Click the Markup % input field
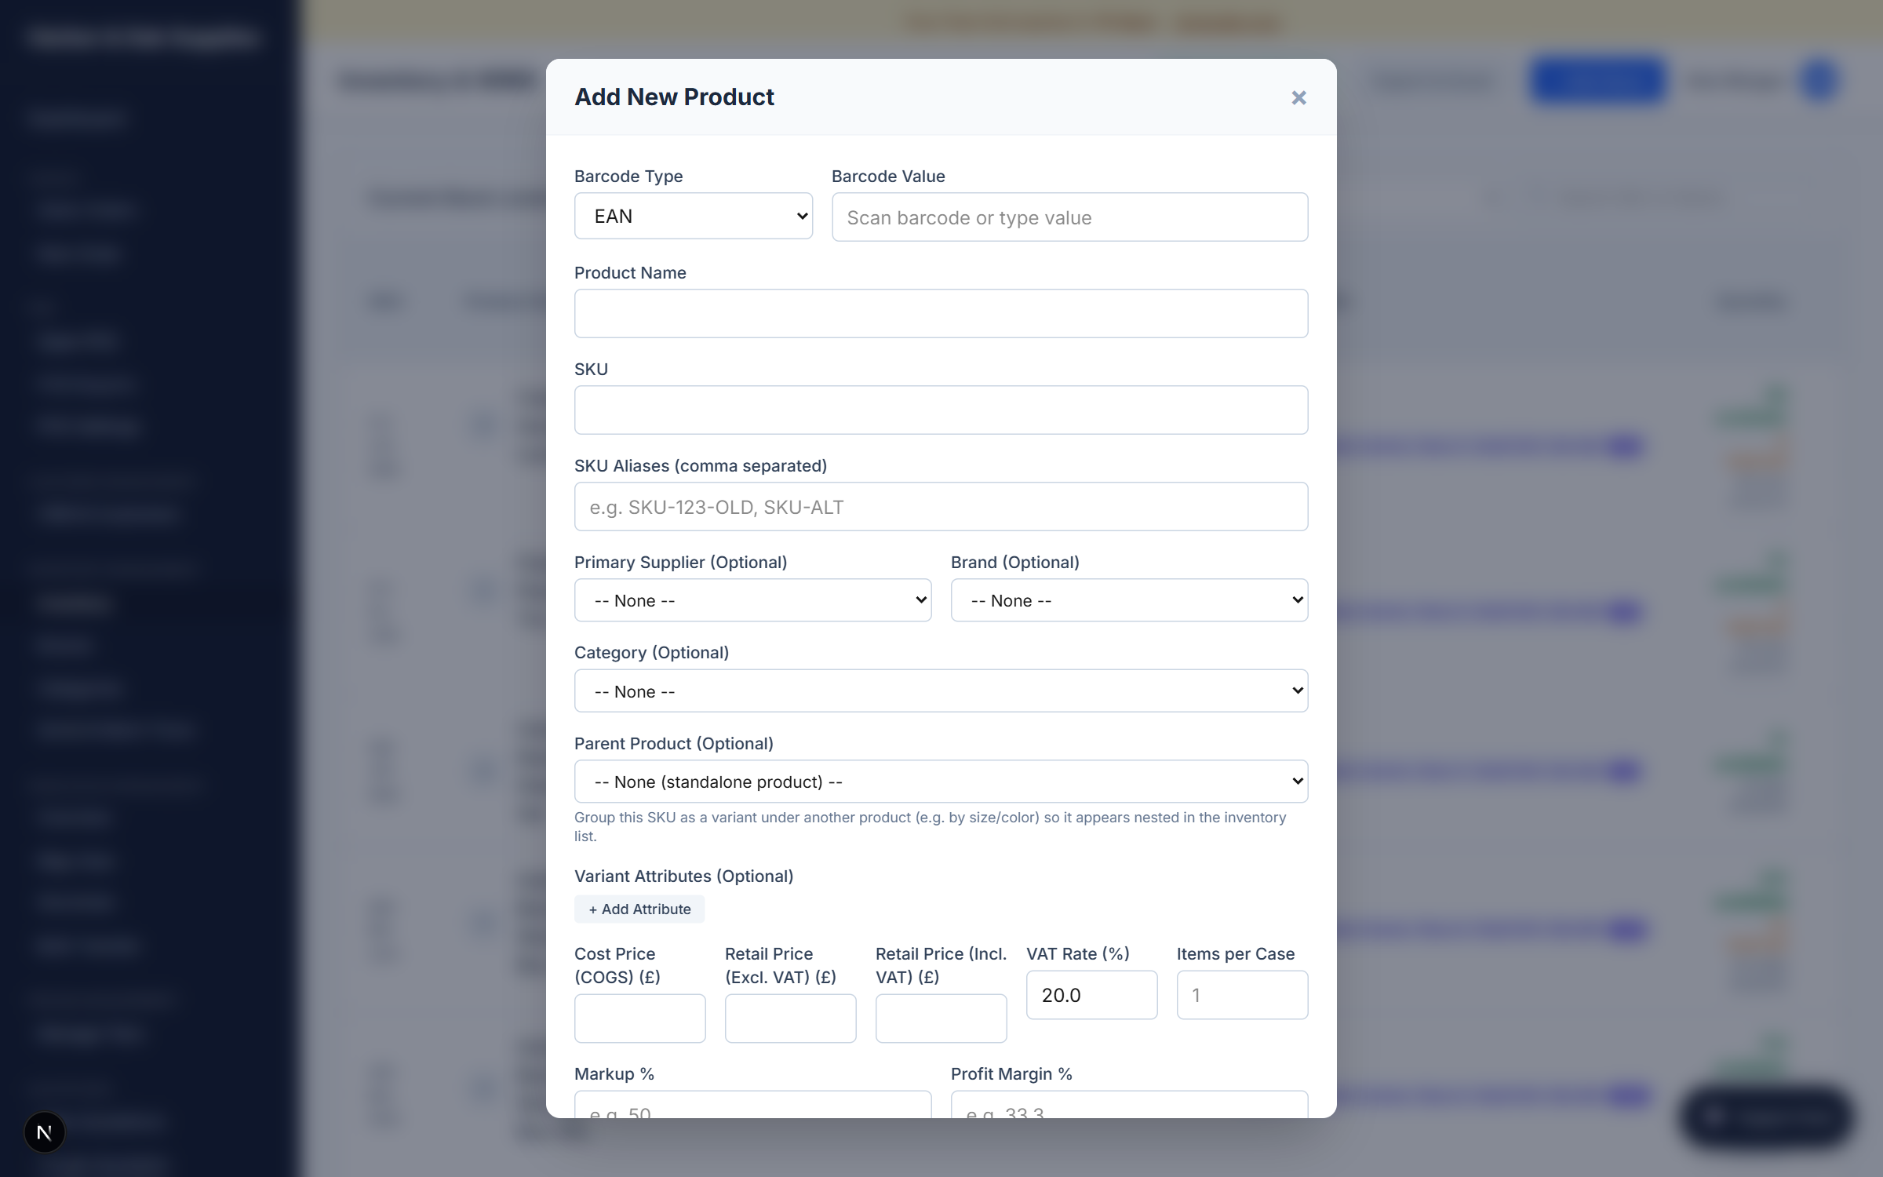1883x1177 pixels. tap(752, 1105)
